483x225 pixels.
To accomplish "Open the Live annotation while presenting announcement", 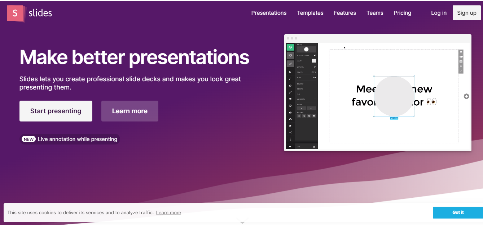I will click(70, 139).
